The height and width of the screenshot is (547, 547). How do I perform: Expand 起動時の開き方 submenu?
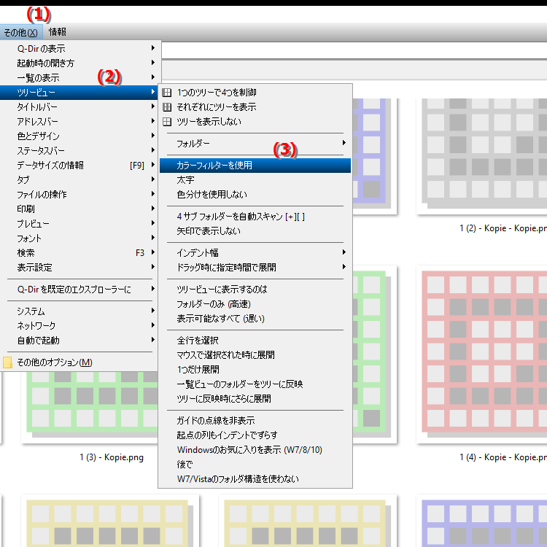point(79,63)
